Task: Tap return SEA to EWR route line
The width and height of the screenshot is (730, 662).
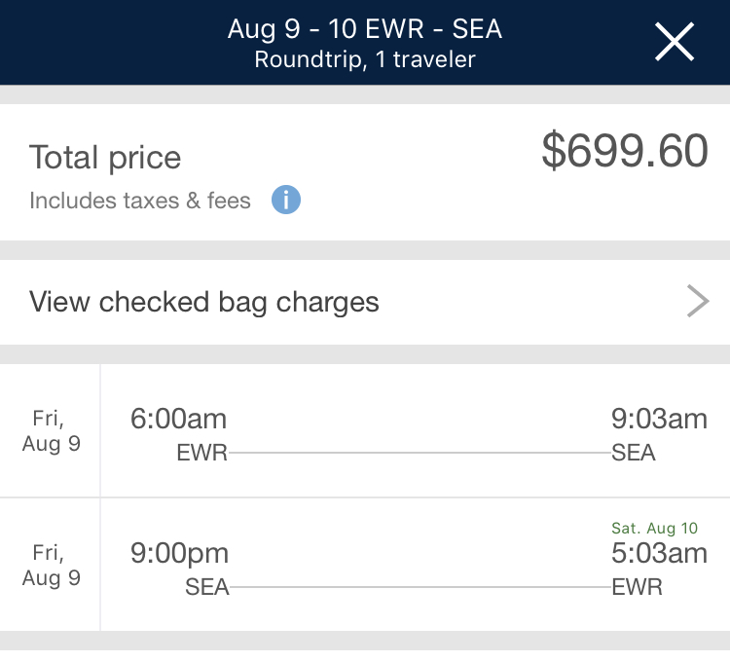Action: pos(419,587)
